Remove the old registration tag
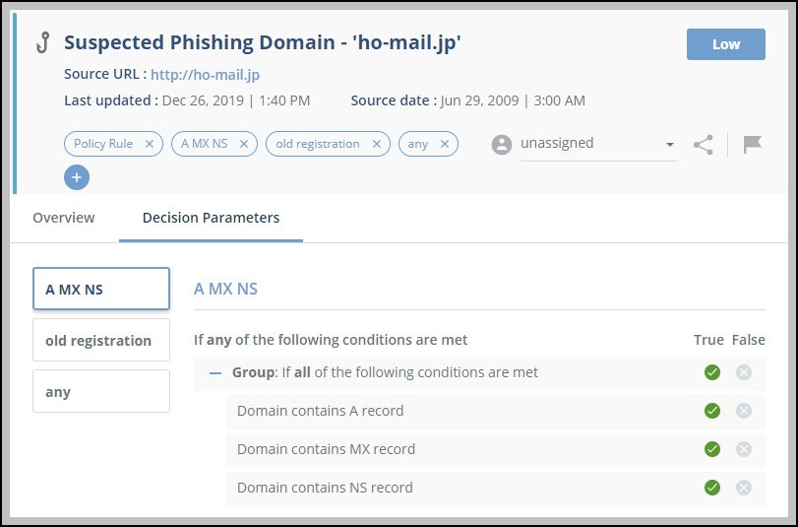798x527 pixels. tap(376, 144)
